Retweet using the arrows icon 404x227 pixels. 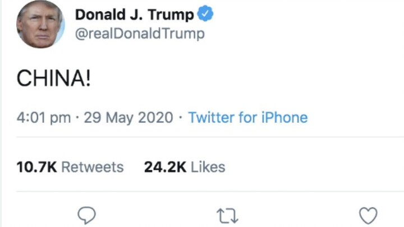(228, 215)
